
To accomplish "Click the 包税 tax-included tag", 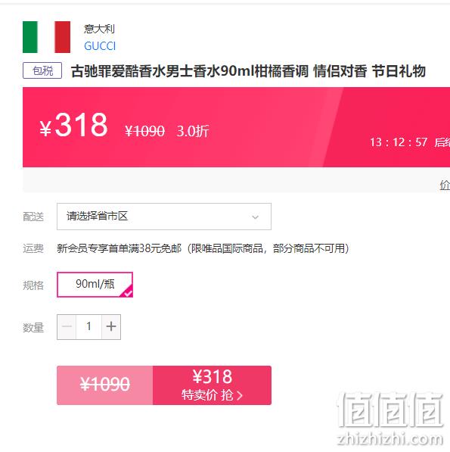I will click(x=42, y=70).
